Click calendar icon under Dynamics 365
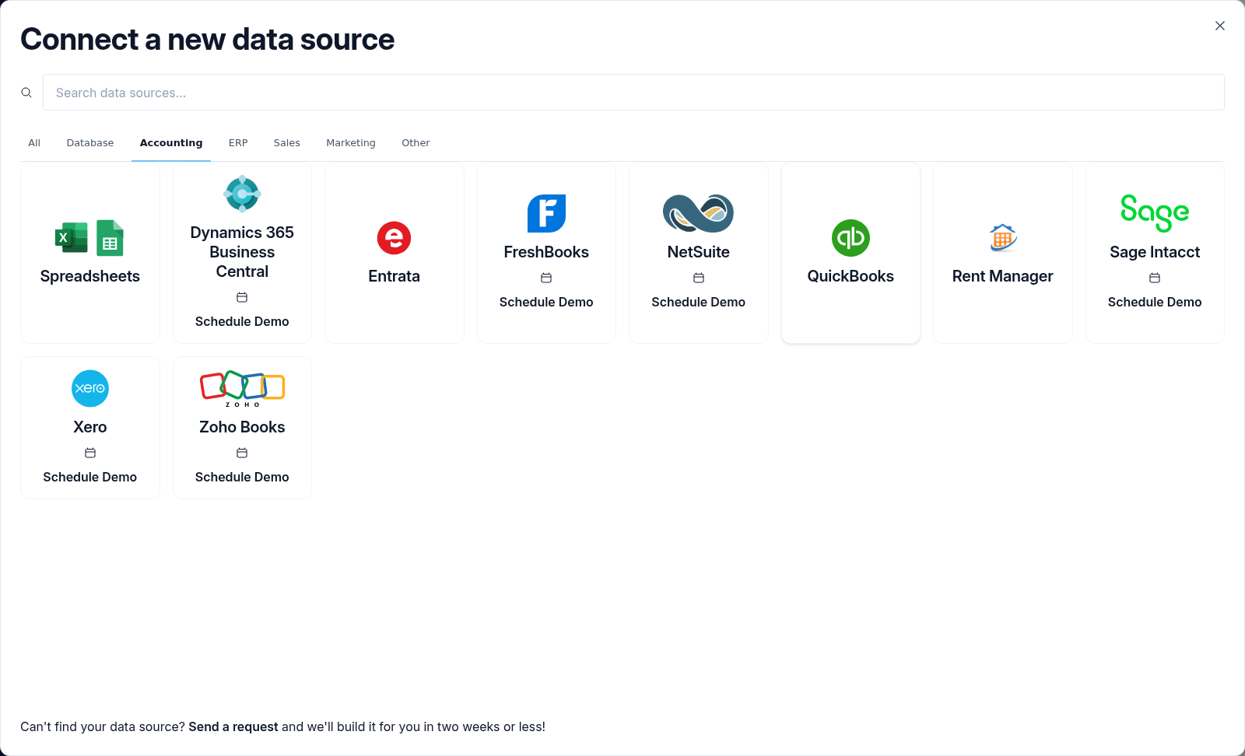 point(242,297)
